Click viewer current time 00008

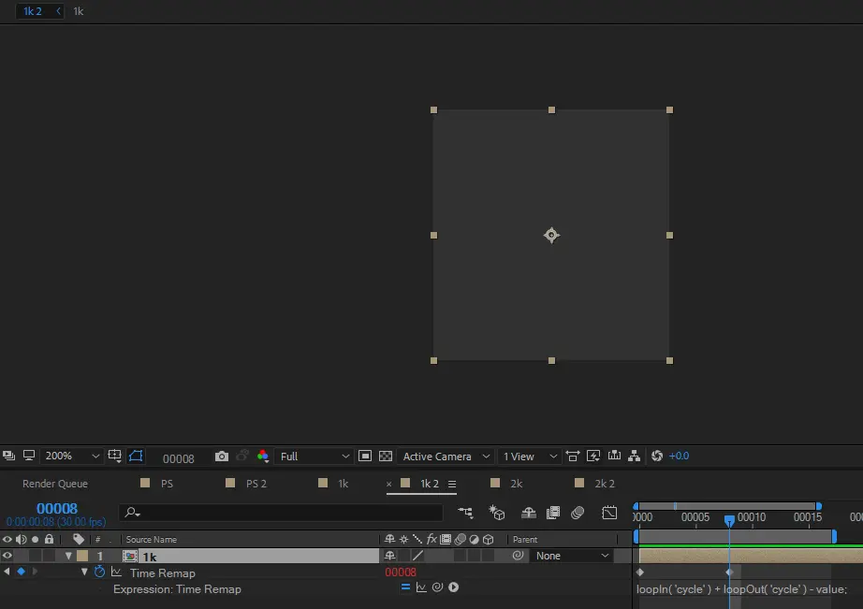(179, 458)
